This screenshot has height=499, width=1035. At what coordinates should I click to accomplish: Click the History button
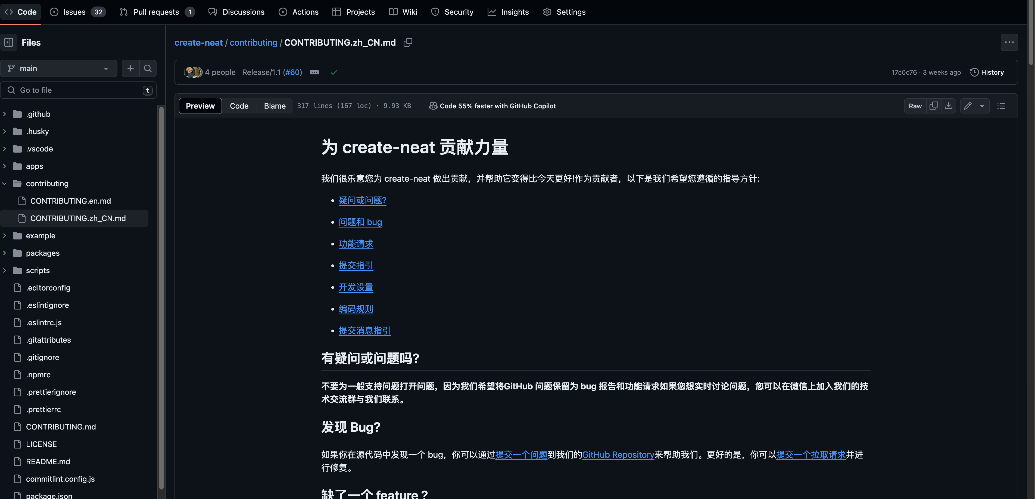pos(987,72)
